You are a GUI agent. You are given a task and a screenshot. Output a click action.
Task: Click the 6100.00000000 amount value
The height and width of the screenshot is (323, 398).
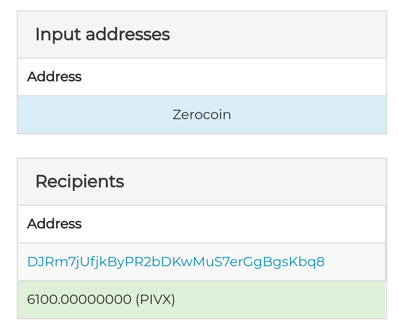[79, 299]
